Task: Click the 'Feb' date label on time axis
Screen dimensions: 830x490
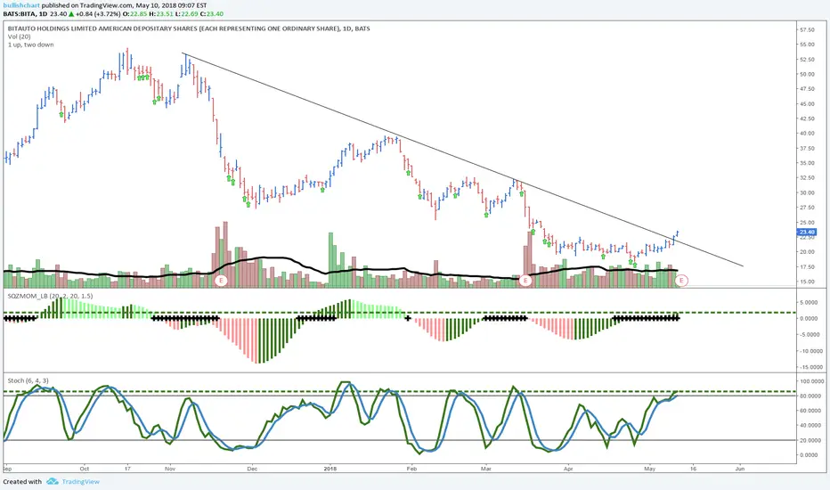Action: pos(411,469)
